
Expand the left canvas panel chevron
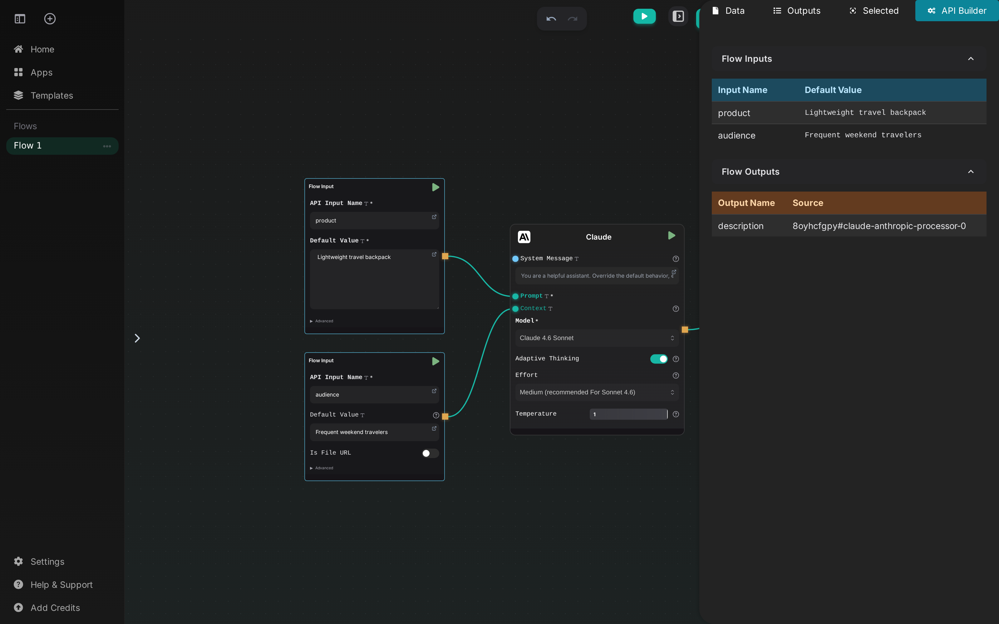point(137,339)
